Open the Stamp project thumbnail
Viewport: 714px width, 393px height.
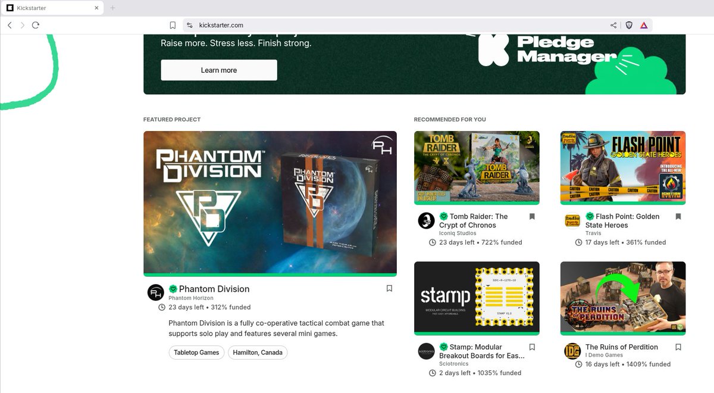[x=477, y=298]
